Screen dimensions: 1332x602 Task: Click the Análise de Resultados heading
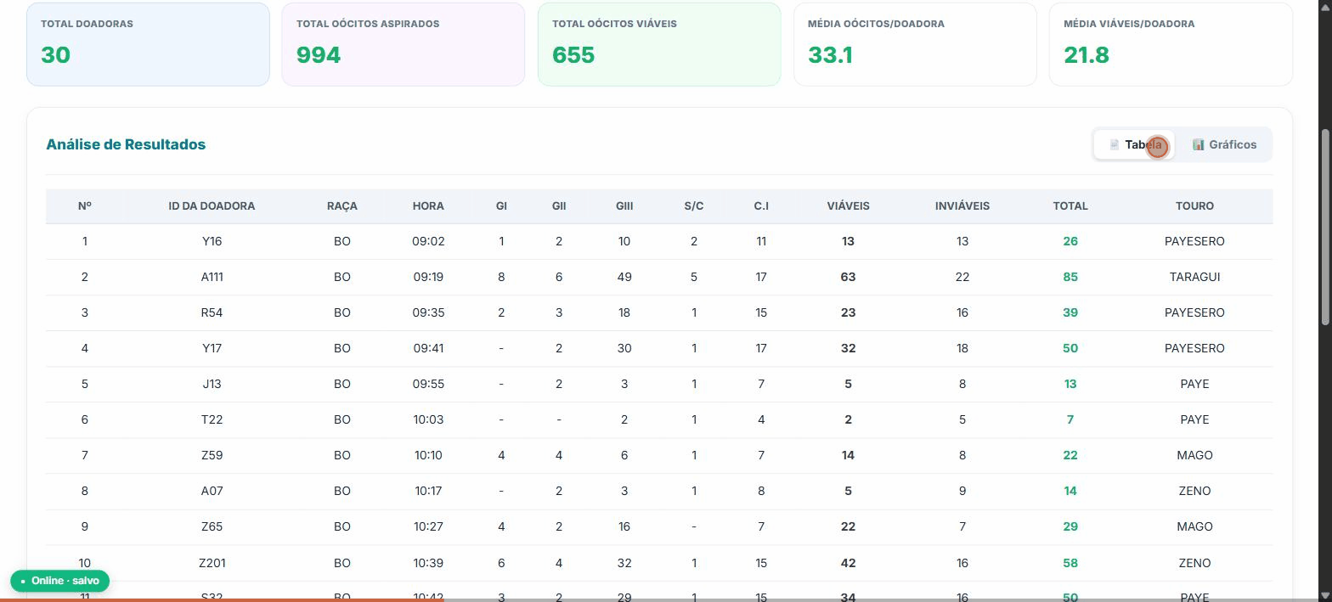click(x=126, y=144)
